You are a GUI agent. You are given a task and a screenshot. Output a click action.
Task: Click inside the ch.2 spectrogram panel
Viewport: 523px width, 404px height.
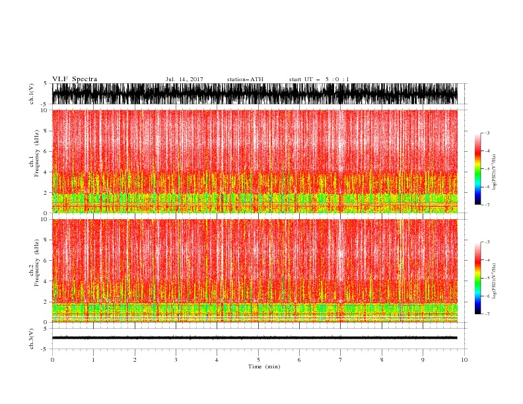pyautogui.click(x=255, y=271)
